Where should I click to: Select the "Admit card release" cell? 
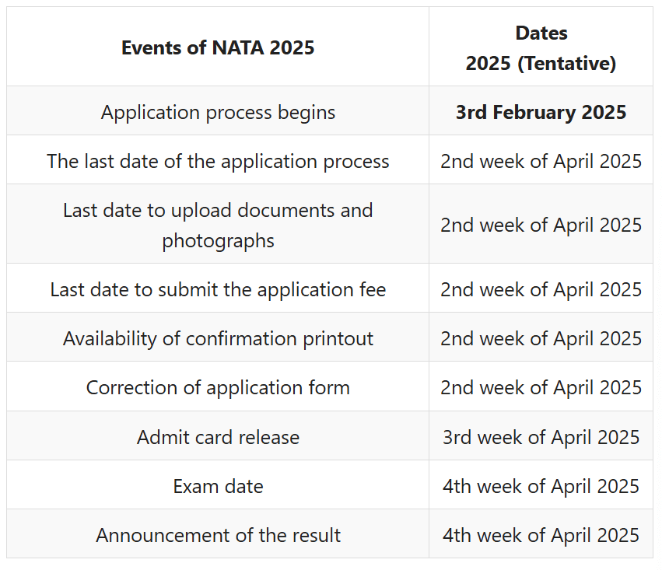coord(218,437)
